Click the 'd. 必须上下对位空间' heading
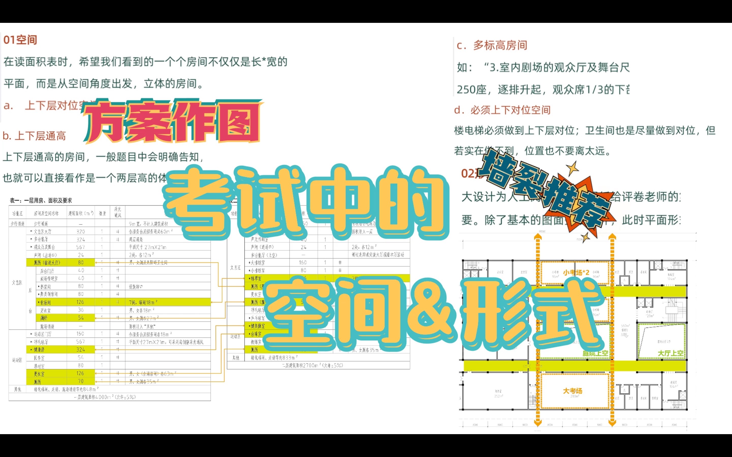Screen dimensions: 732x457 click(x=502, y=110)
